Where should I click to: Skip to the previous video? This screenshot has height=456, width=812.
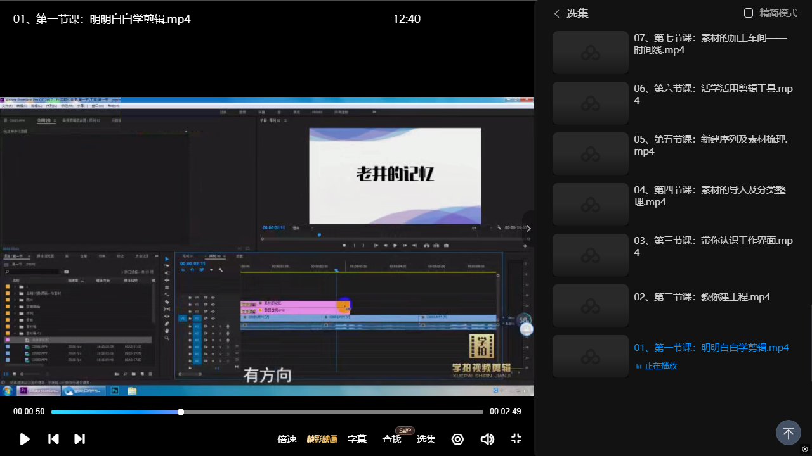pyautogui.click(x=53, y=439)
